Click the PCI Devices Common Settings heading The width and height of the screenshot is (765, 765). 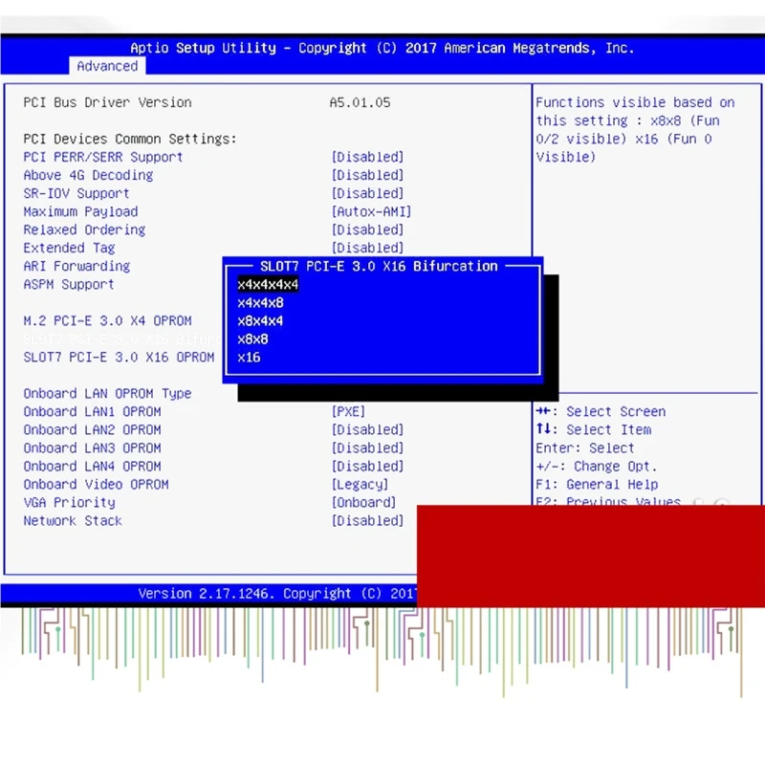pos(130,139)
